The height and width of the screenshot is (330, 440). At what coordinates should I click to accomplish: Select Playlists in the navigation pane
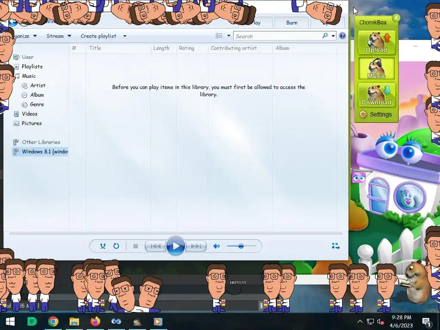click(x=32, y=67)
